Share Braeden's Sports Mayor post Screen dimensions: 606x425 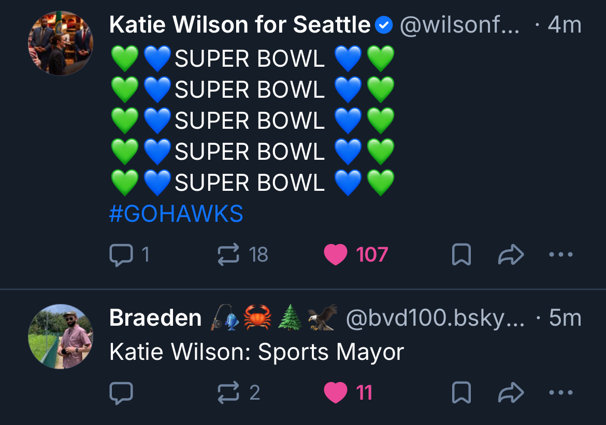[x=511, y=393]
